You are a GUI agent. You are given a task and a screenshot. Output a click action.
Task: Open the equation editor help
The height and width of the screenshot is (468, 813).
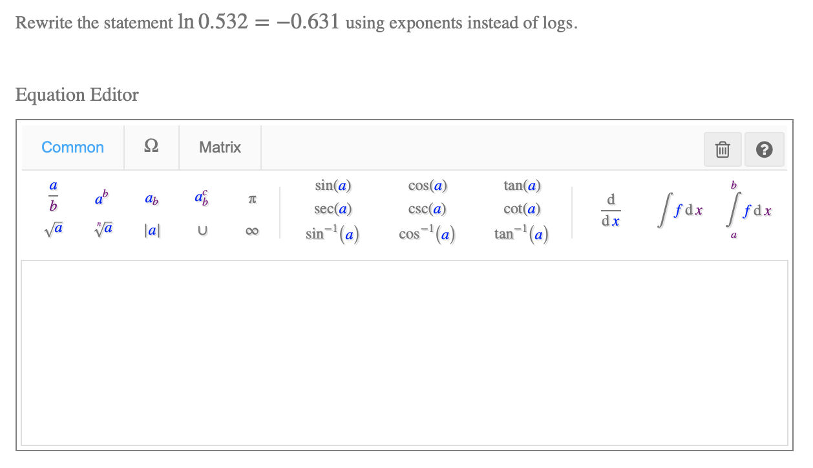(x=765, y=149)
